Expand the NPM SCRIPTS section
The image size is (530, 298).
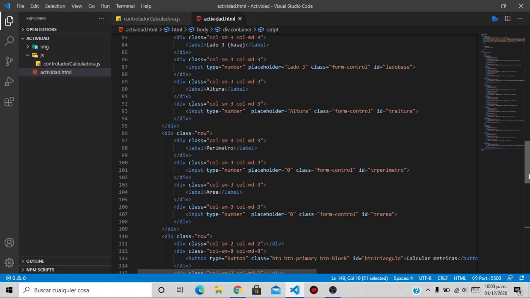point(40,270)
